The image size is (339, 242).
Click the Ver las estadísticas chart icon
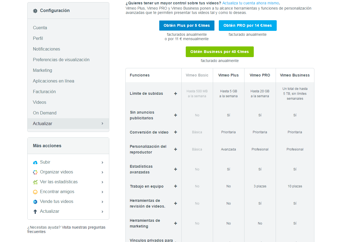click(x=35, y=182)
